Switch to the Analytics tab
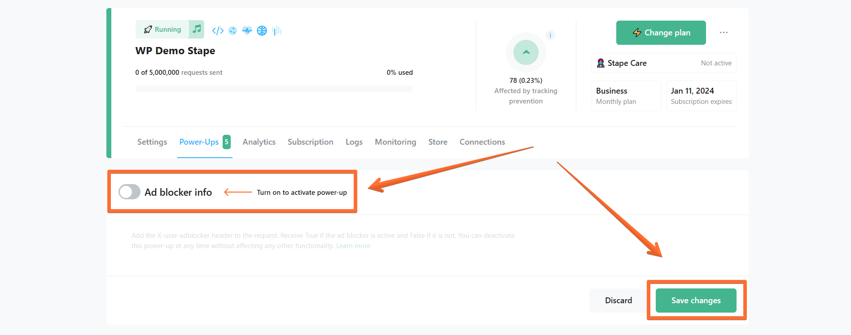This screenshot has height=335, width=851. 259,142
